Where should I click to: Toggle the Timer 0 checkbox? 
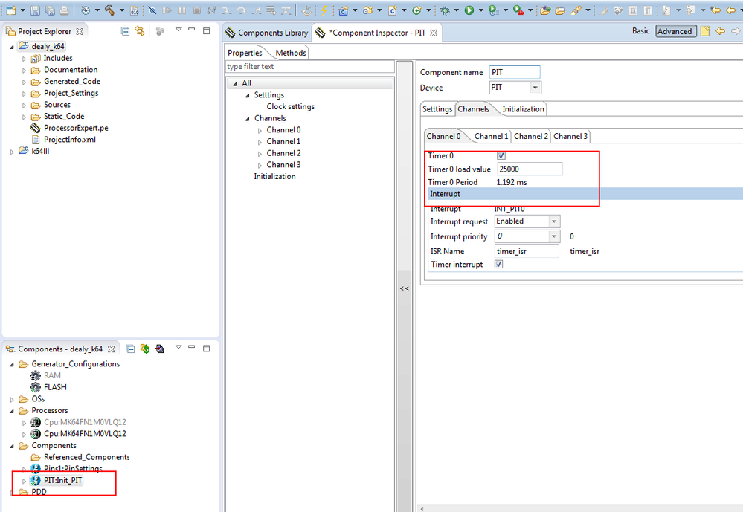point(501,155)
